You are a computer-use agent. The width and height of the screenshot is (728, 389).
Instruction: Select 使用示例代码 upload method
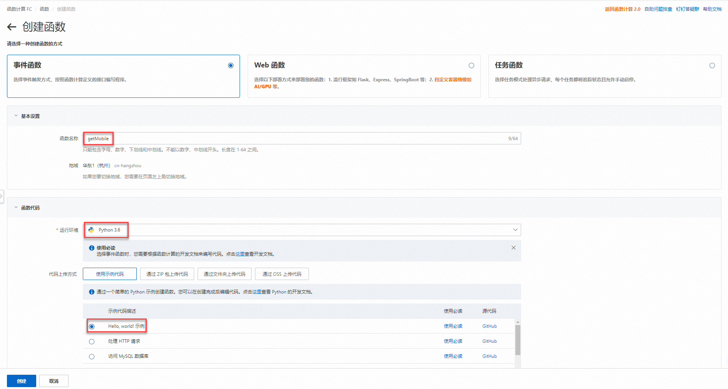click(110, 274)
